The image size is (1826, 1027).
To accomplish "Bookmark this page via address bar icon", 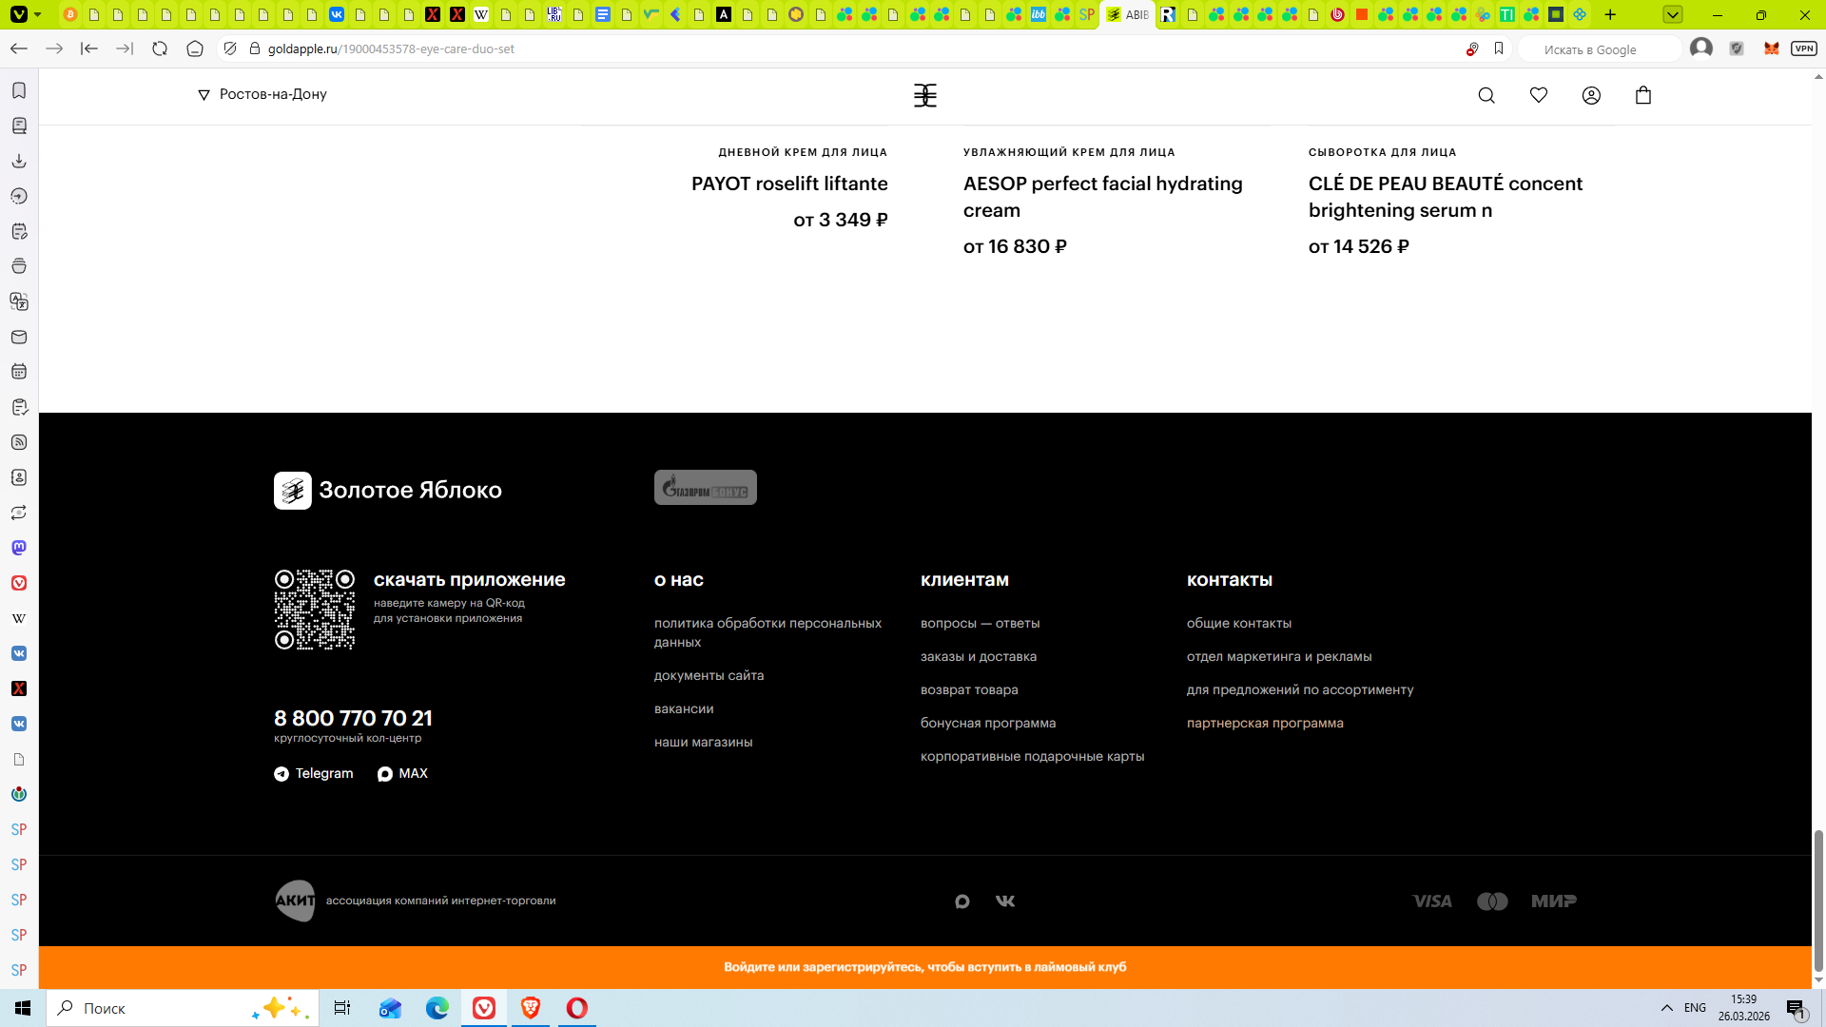I will coord(1499,48).
